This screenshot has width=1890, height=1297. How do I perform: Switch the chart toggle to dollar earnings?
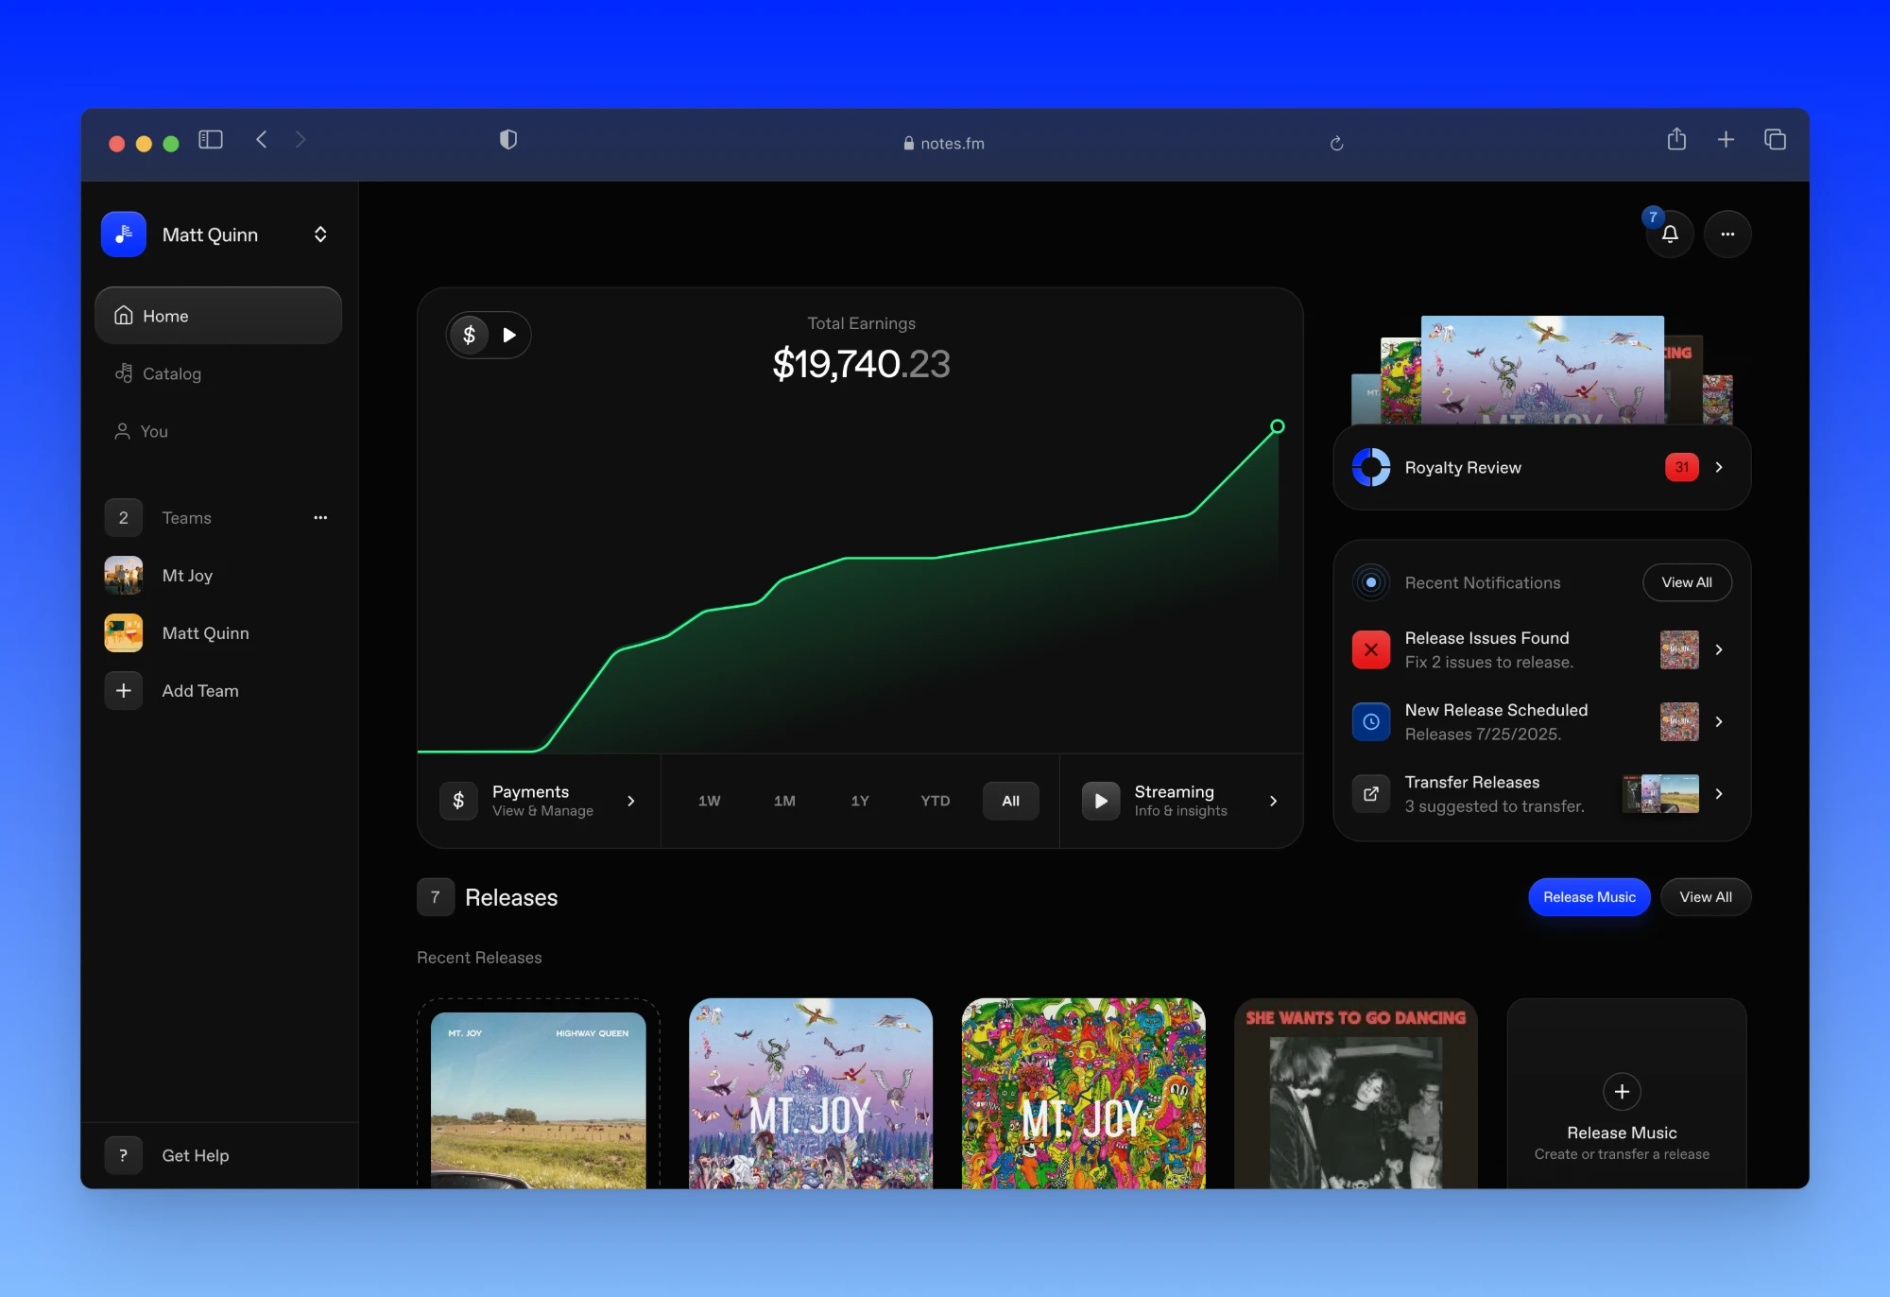(x=469, y=335)
